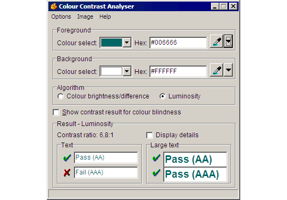The width and height of the screenshot is (287, 200).
Task: Click the 'Contrast ratio: 6,8:1' text
Action: (85, 135)
